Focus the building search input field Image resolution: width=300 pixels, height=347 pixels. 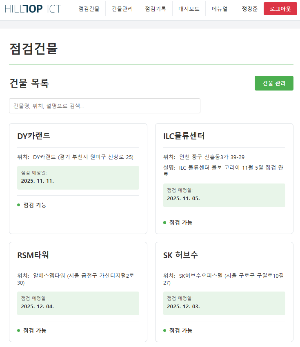[104, 106]
